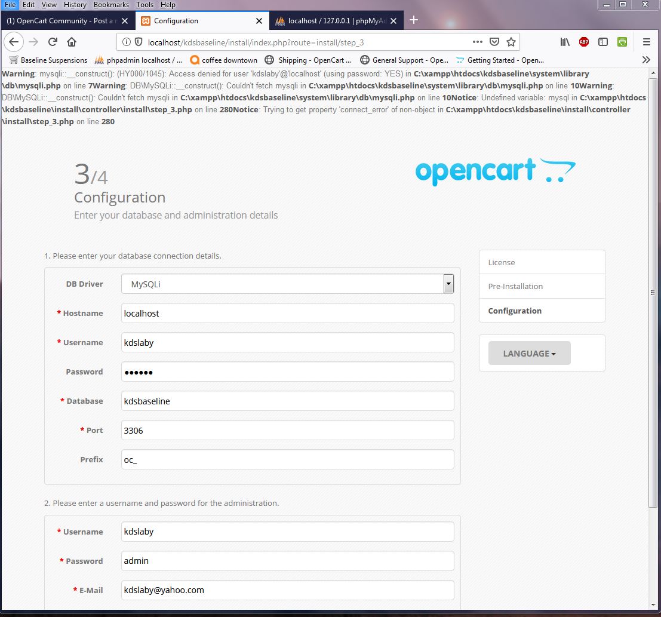Close the OpenCart Community tab

125,21
